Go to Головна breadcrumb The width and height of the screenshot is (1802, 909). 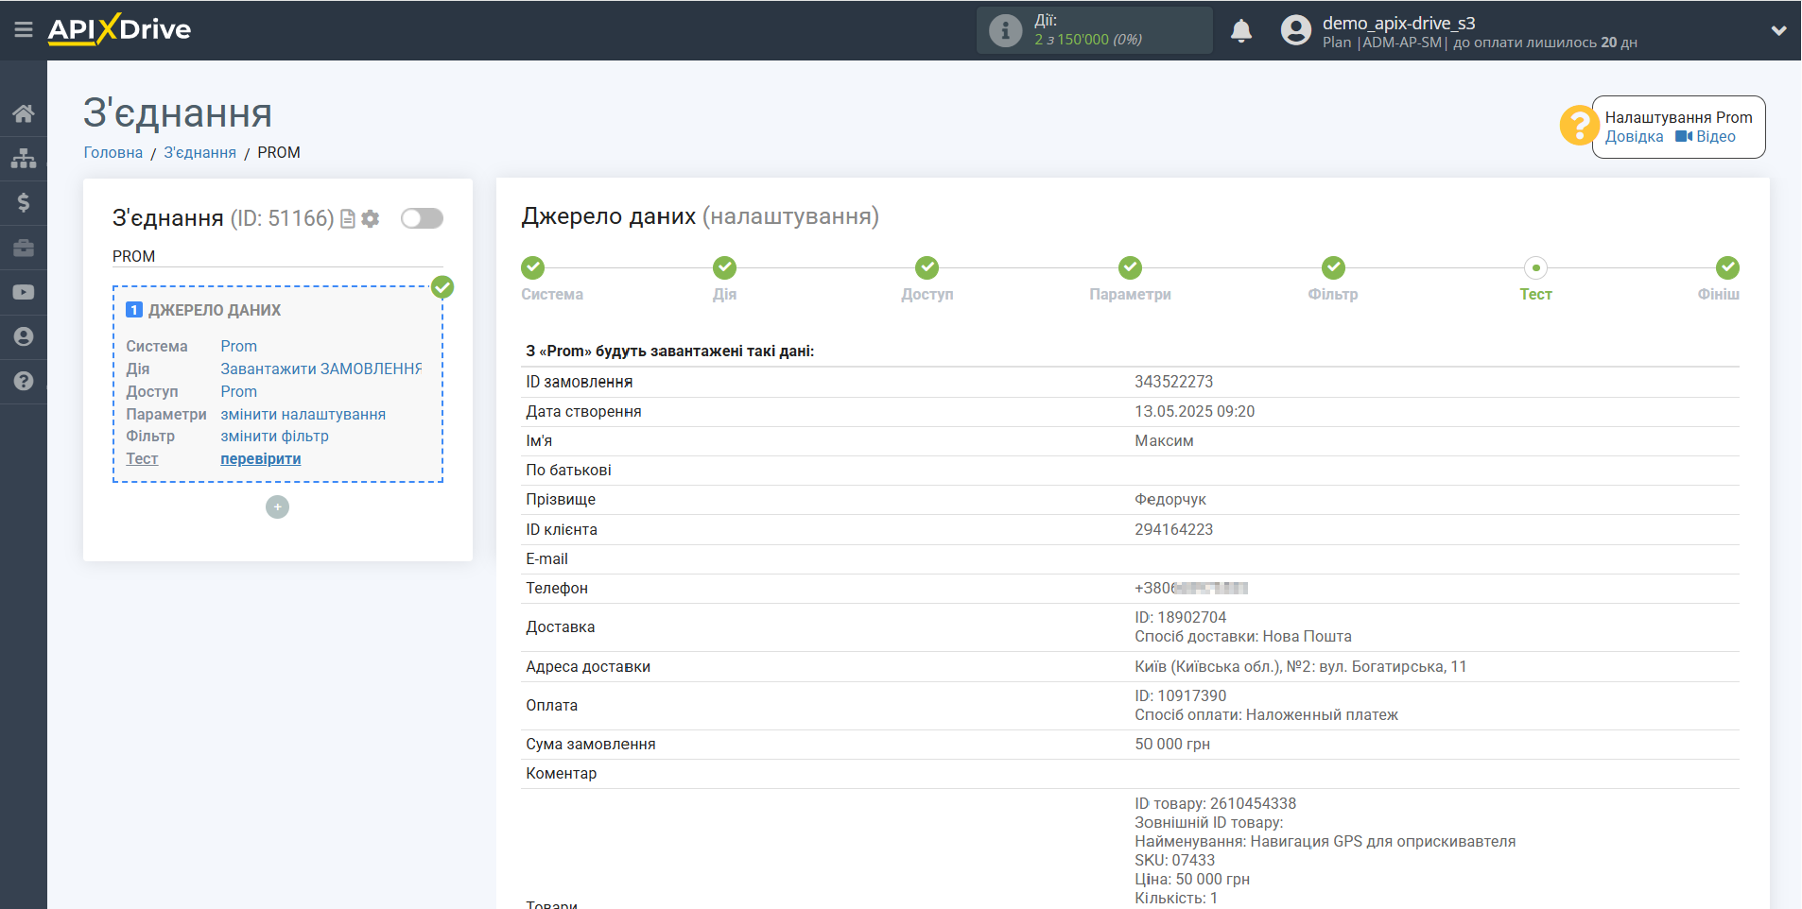(x=113, y=152)
